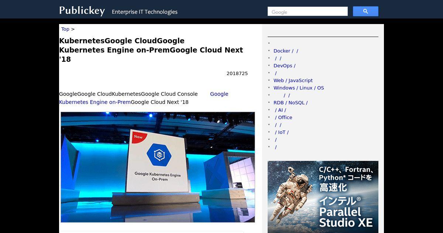
Task: Open the Office category link
Action: [284, 117]
